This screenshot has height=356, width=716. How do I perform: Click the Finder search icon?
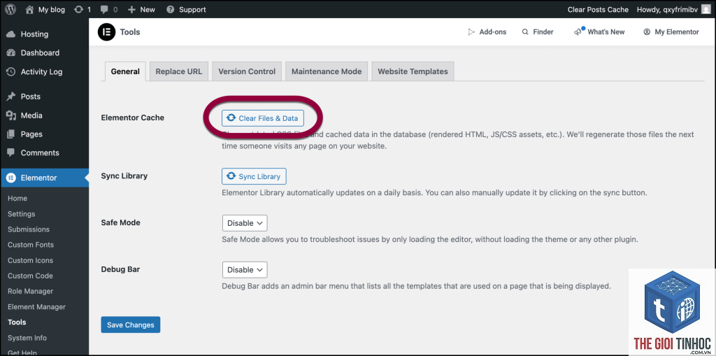point(524,32)
